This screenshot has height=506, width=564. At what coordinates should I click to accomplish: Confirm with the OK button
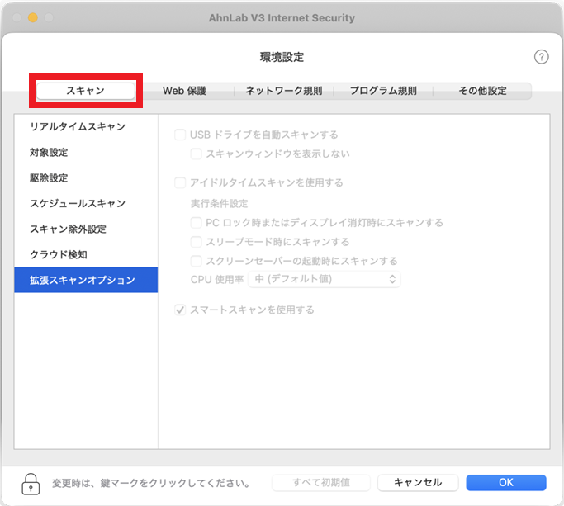(506, 482)
